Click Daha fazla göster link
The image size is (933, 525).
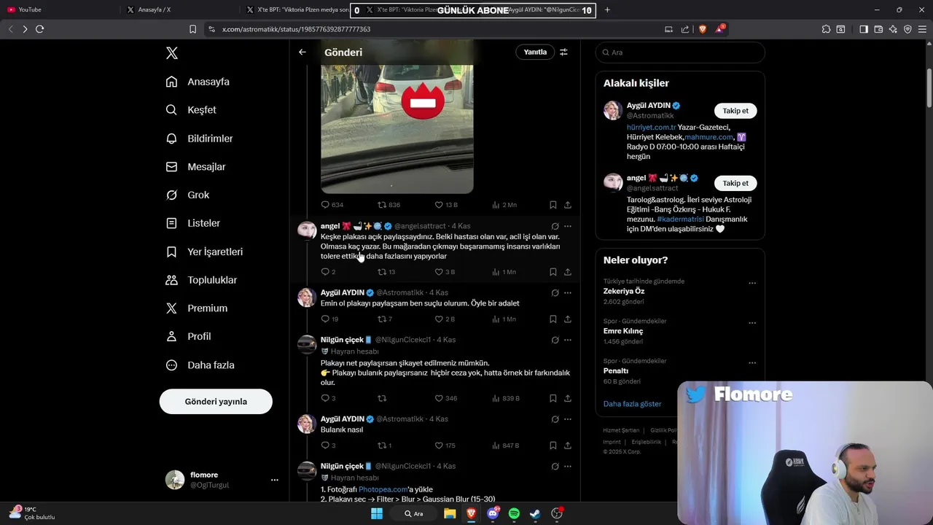tap(632, 404)
